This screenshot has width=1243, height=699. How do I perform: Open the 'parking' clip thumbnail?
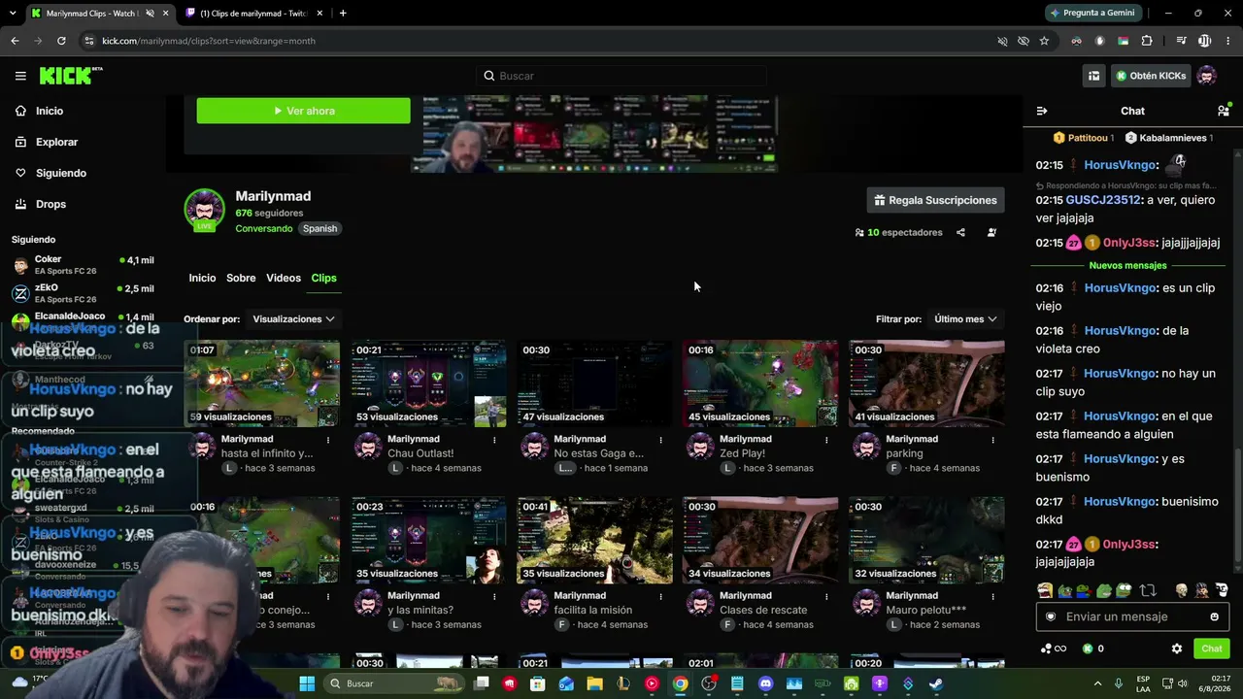click(x=926, y=383)
